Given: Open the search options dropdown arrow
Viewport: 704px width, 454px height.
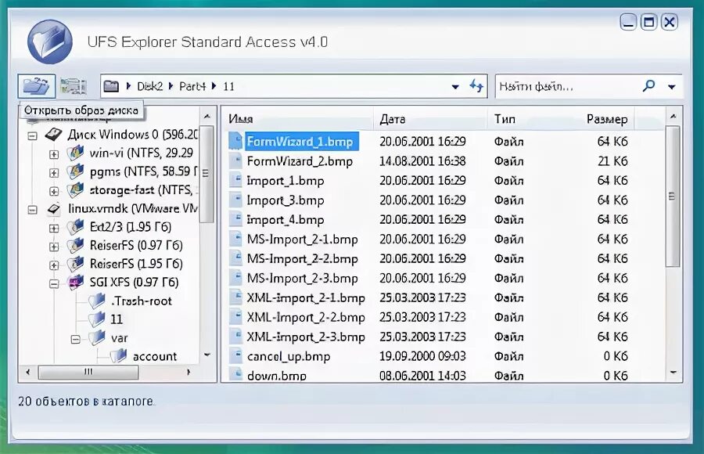Looking at the screenshot, I should click(672, 86).
